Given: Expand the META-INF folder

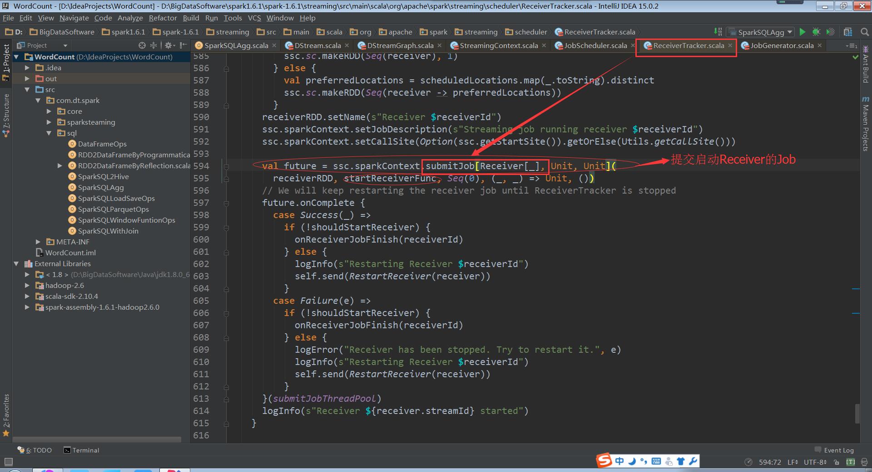Looking at the screenshot, I should (x=38, y=242).
